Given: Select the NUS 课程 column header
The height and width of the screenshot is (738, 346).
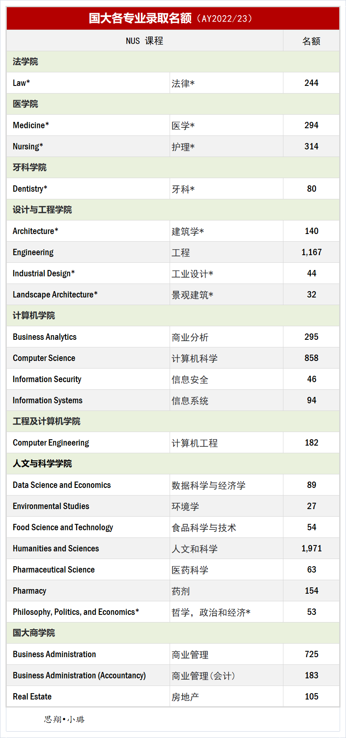Looking at the screenshot, I should click(145, 41).
